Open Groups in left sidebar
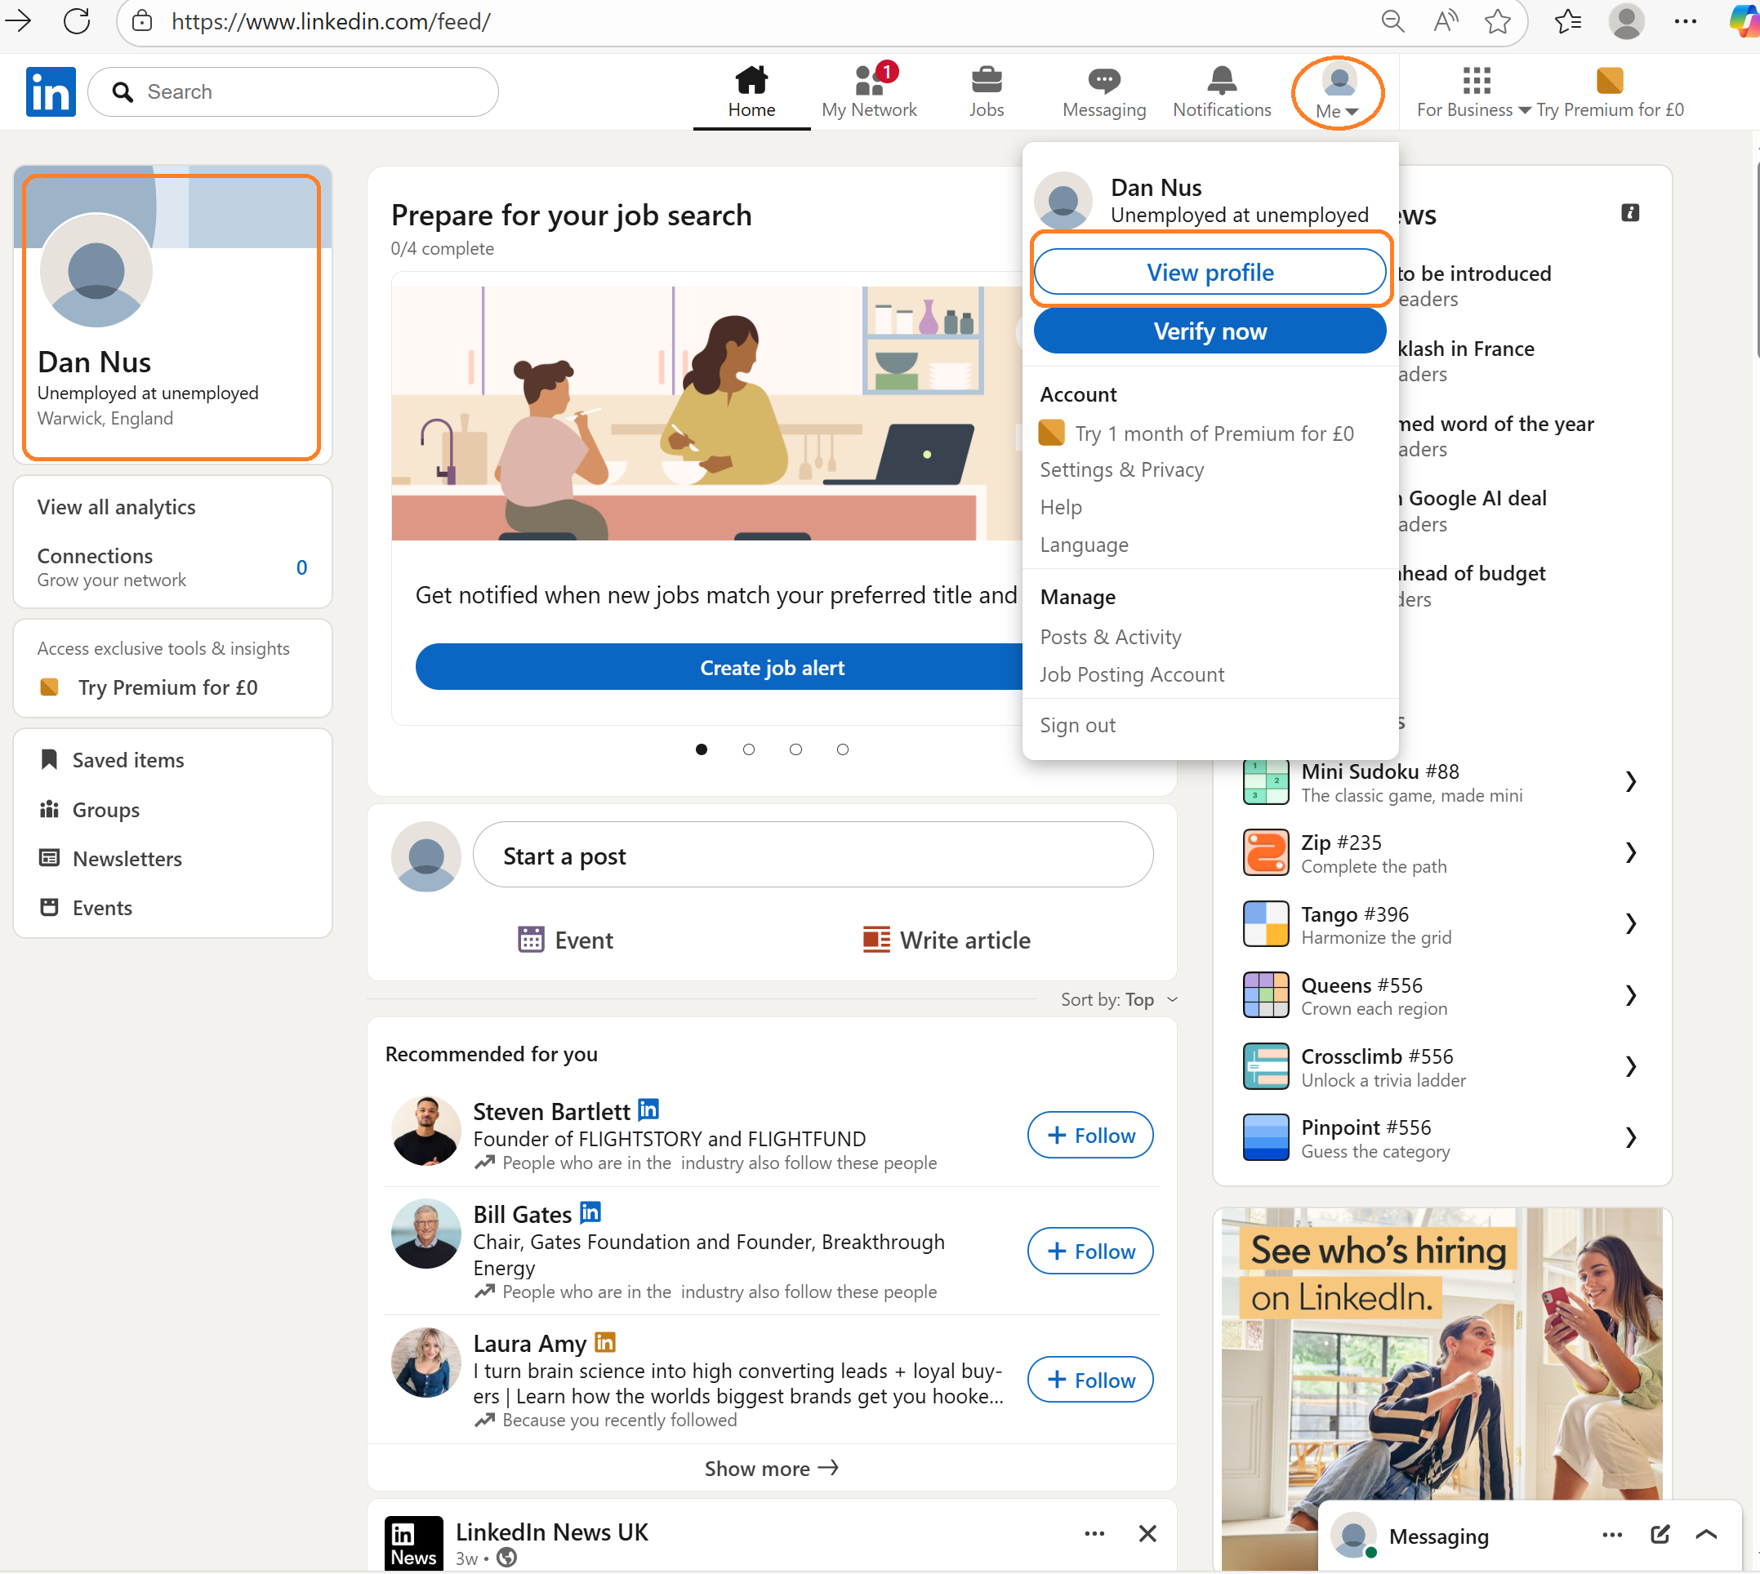Image resolution: width=1760 pixels, height=1574 pixels. click(x=89, y=810)
